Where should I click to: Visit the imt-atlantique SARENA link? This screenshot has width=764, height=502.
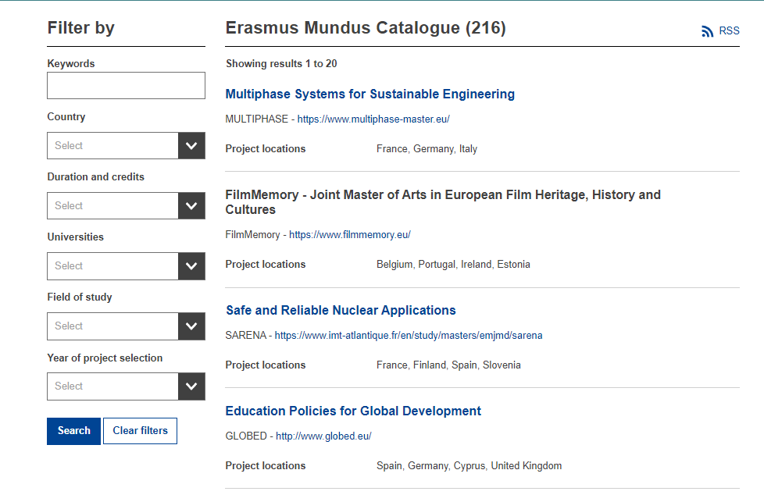tap(409, 336)
